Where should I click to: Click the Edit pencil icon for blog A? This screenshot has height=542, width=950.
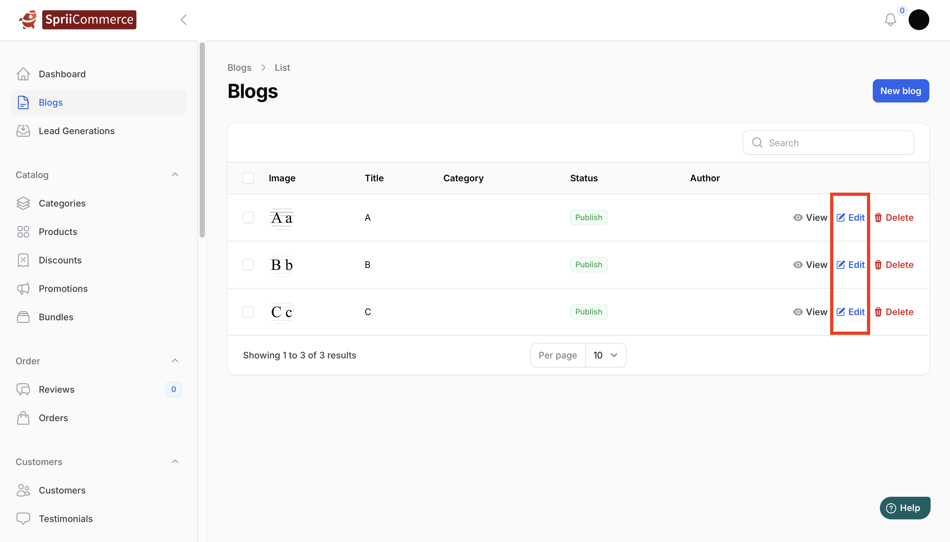(x=840, y=218)
